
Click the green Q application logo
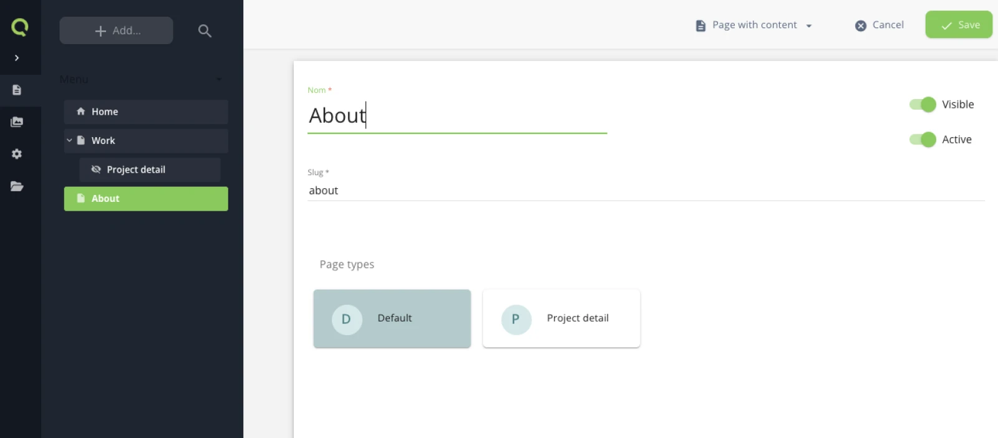pos(20,27)
